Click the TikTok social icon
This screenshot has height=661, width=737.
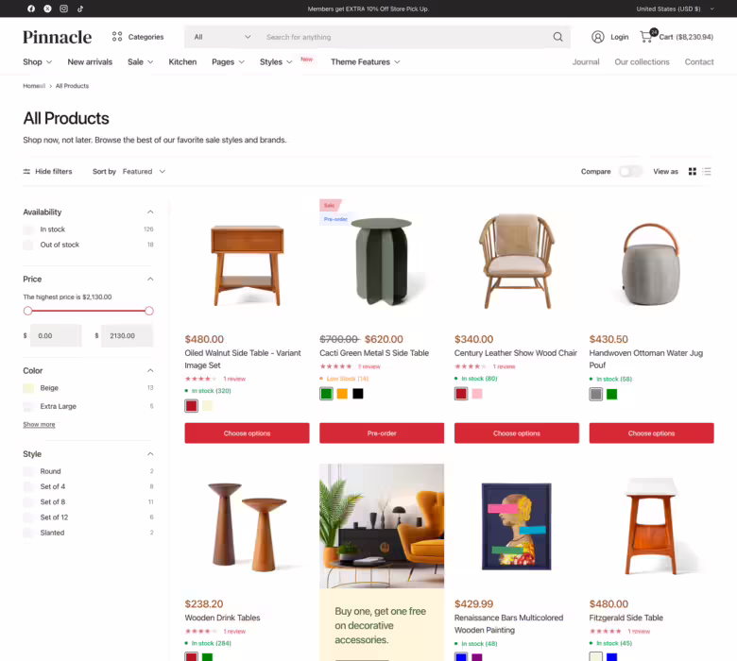pos(79,8)
